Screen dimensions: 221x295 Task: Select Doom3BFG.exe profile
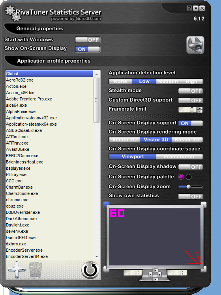click(x=49, y=237)
